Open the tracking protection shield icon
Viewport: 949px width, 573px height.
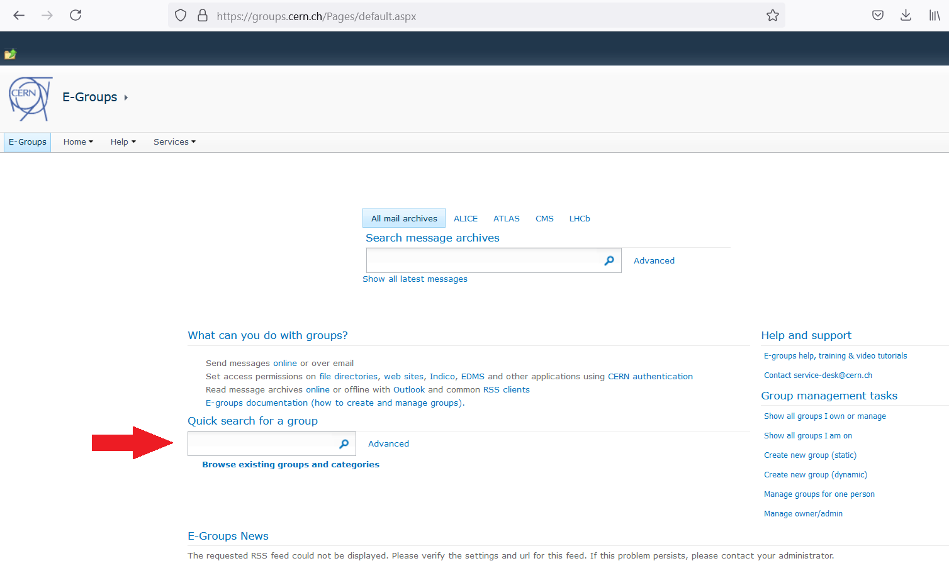pos(181,16)
